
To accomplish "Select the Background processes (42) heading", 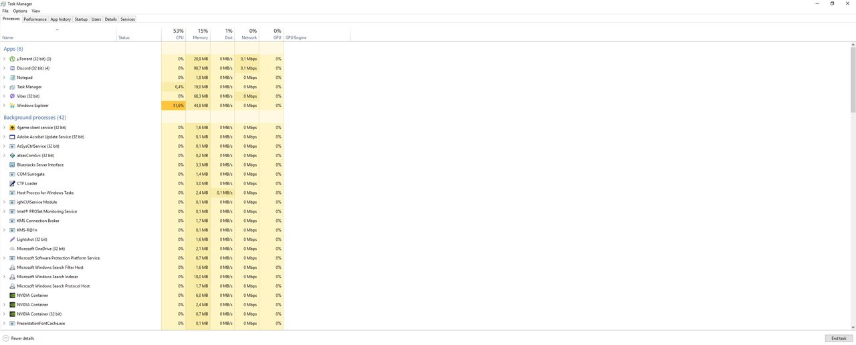I will tap(35, 118).
